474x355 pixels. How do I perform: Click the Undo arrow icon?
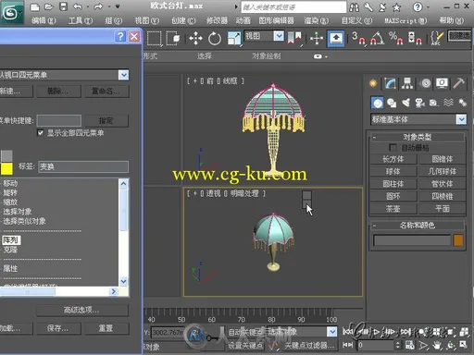click(x=78, y=6)
